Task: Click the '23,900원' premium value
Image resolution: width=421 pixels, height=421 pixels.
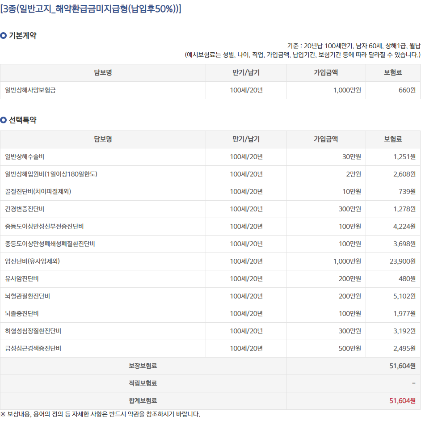Action: [x=403, y=261]
